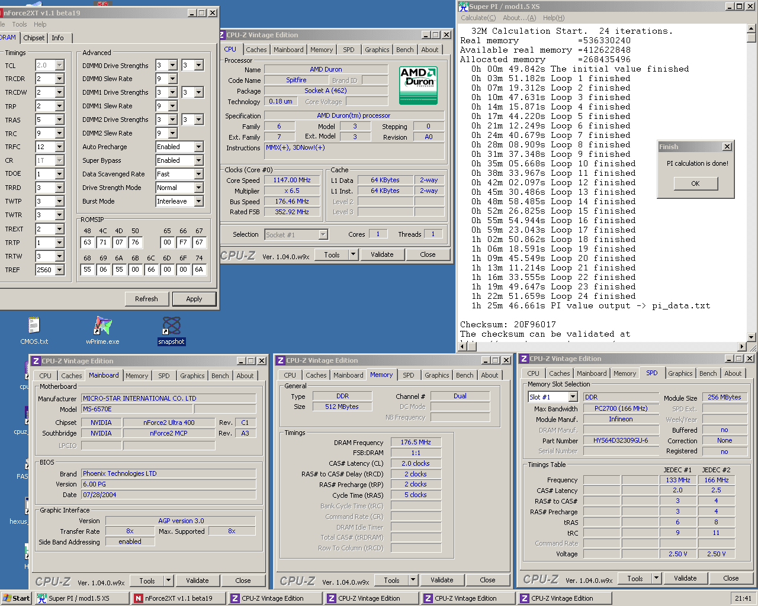Click Super PI horizontal scrollbar right arrow
Image resolution: width=758 pixels, height=606 pixels.
[x=742, y=347]
